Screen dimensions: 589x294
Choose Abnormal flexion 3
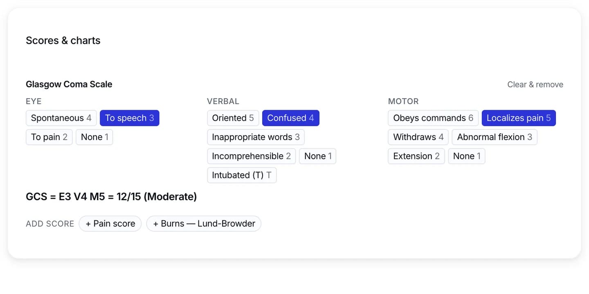(x=495, y=137)
